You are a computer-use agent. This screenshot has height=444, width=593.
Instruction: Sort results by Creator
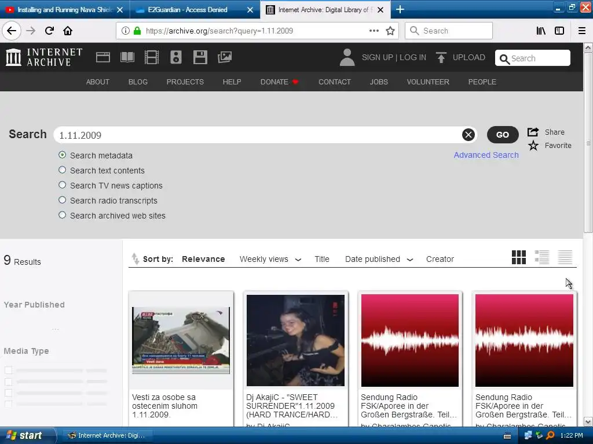pyautogui.click(x=440, y=259)
